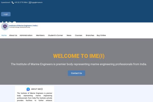The image size is (153, 102).
Task: Open the Facebook social icon
Action: pos(3,22)
